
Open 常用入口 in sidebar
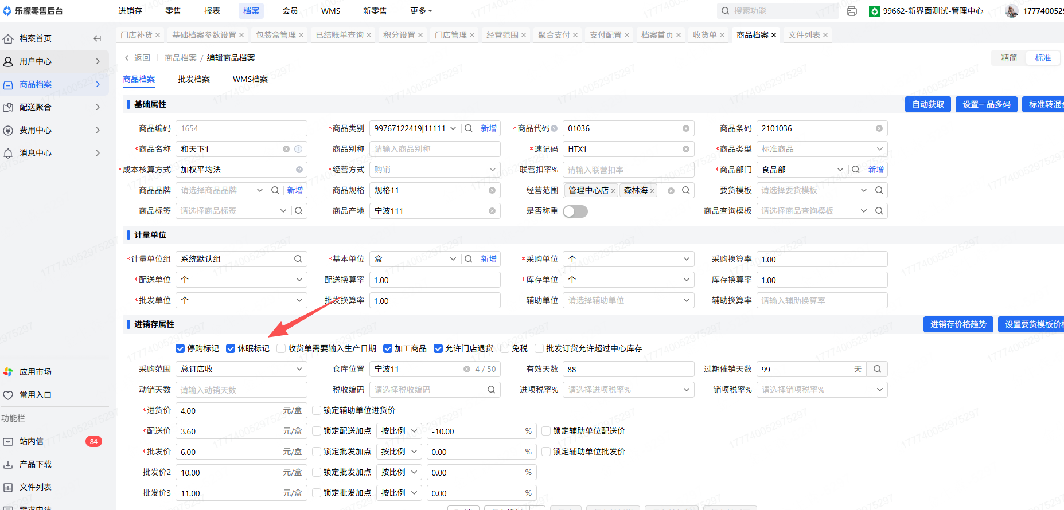tap(36, 395)
